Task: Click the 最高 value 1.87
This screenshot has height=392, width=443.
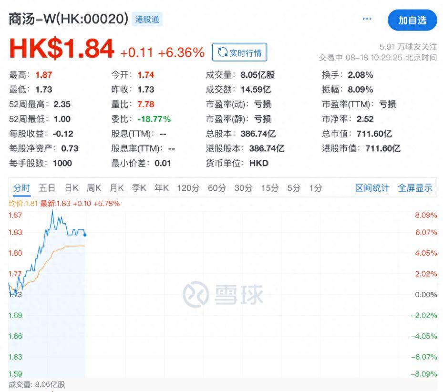Action: (x=44, y=75)
